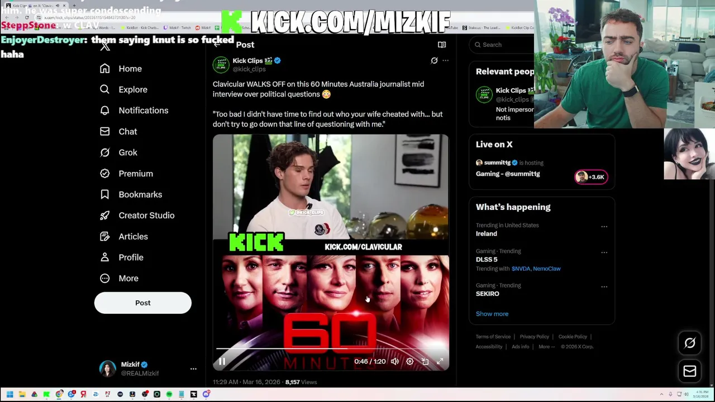Click the More circle icon in sidebar

(104, 278)
